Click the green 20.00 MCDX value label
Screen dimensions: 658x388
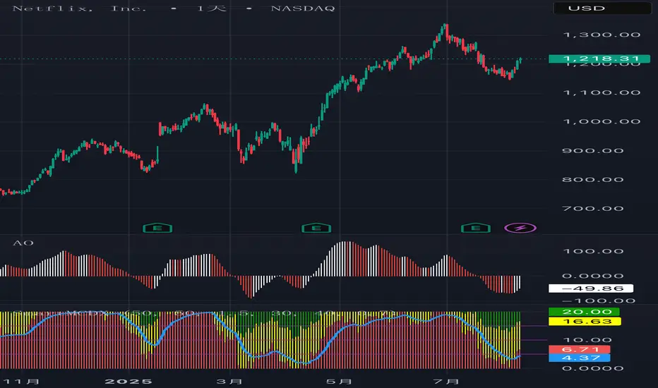584,312
